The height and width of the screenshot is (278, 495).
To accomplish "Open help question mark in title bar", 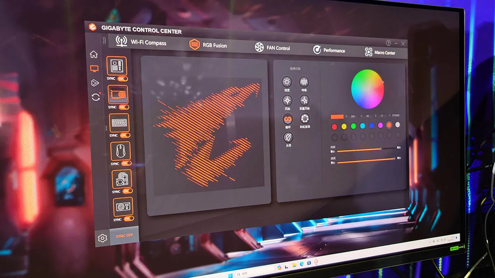I will pos(388,43).
